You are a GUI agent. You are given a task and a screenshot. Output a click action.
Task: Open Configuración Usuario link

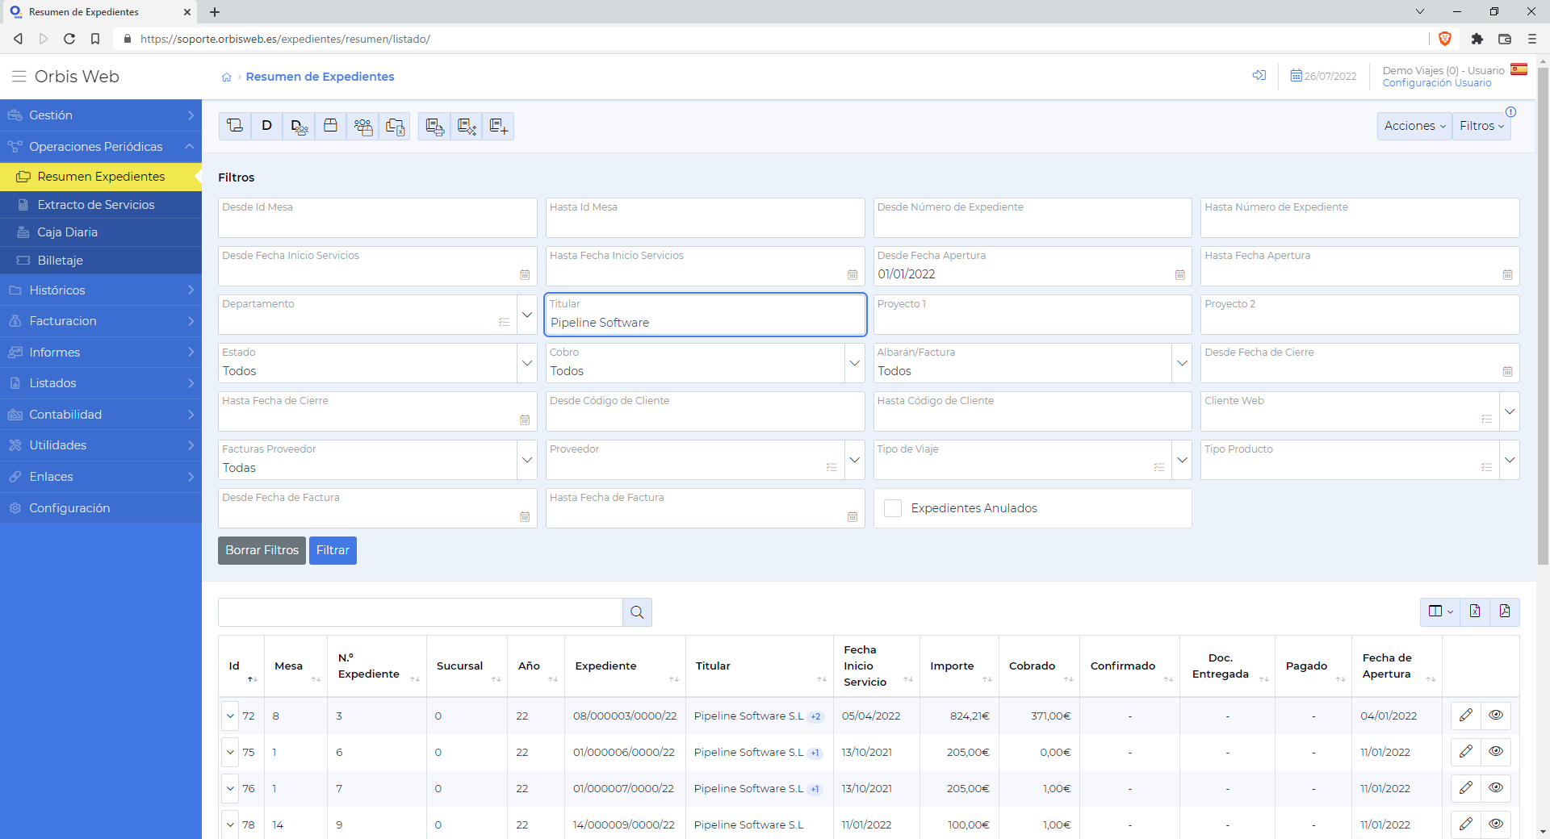coord(1437,83)
